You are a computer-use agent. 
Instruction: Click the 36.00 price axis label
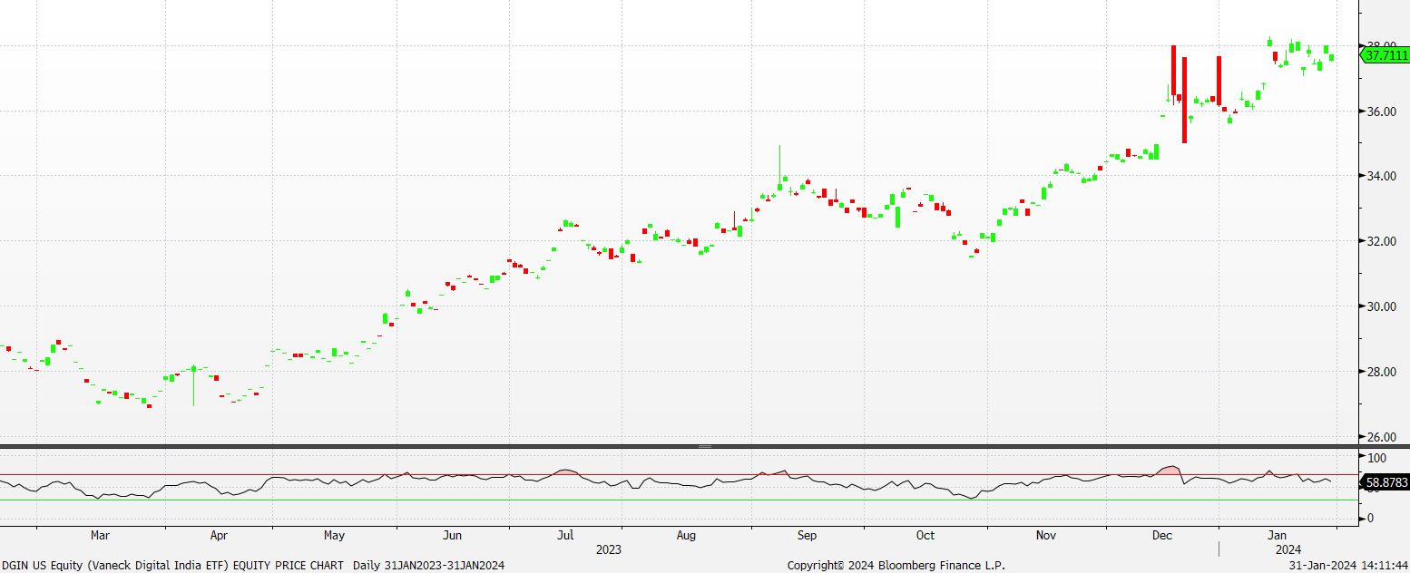(1381, 112)
